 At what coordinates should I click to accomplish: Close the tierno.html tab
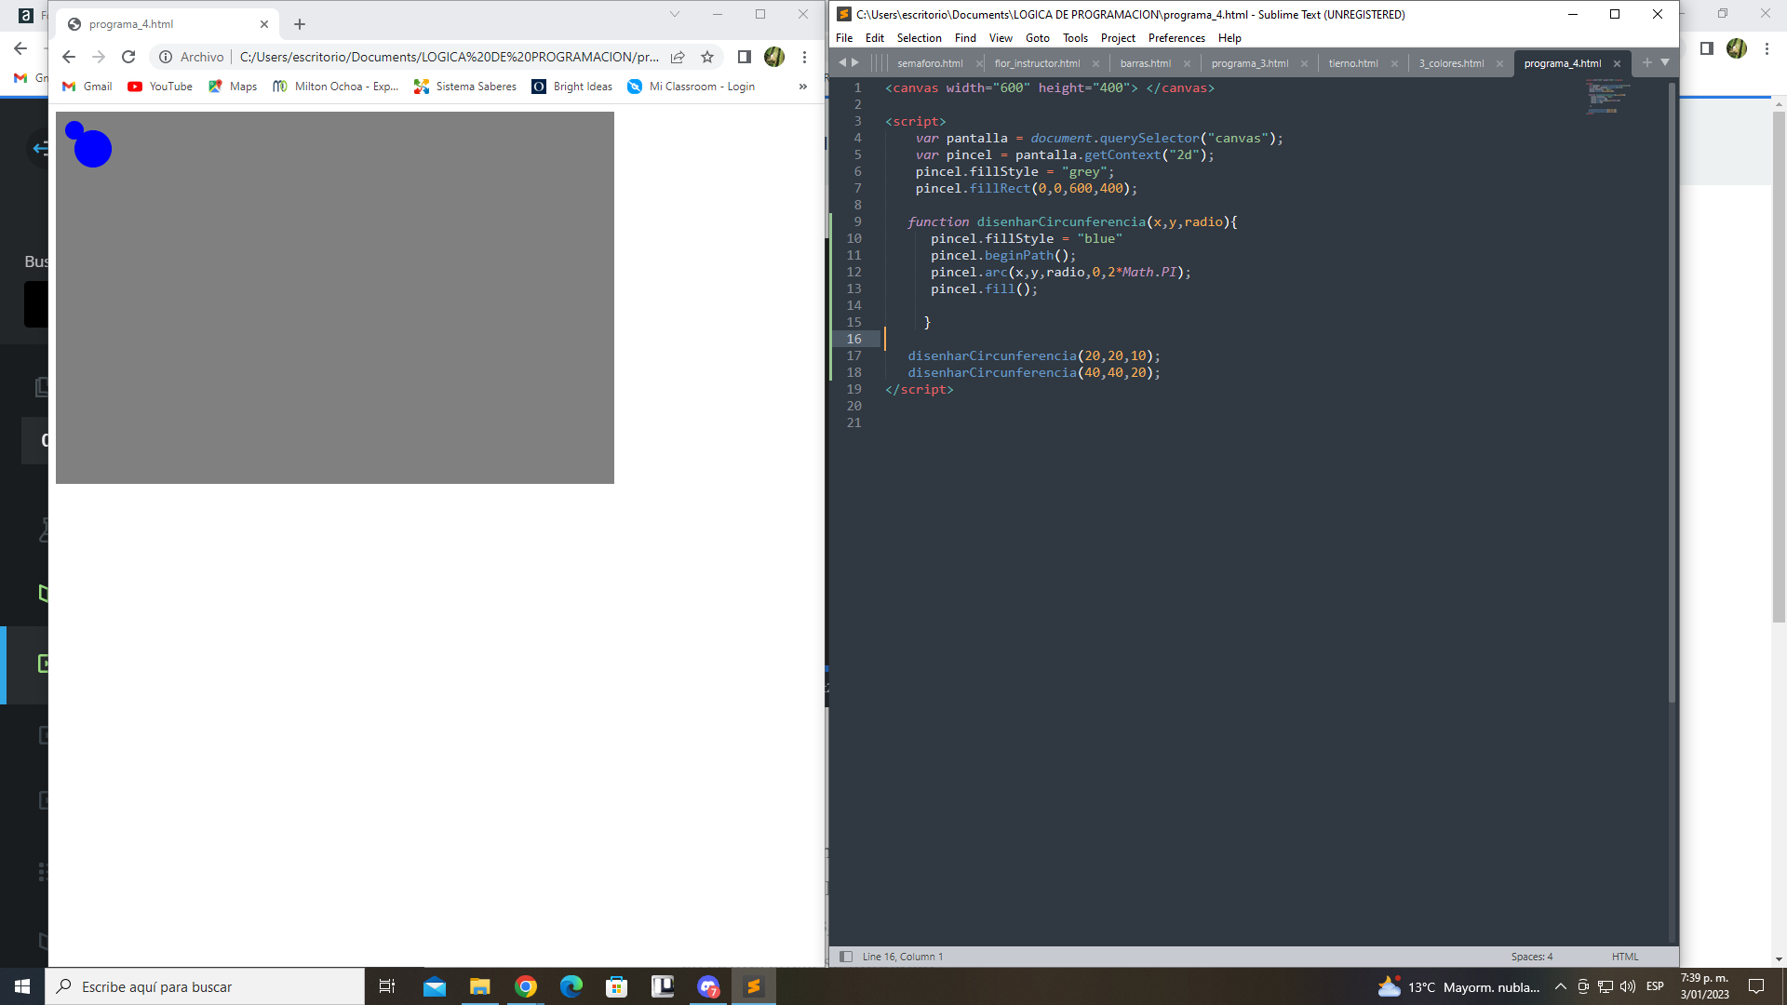click(x=1394, y=63)
